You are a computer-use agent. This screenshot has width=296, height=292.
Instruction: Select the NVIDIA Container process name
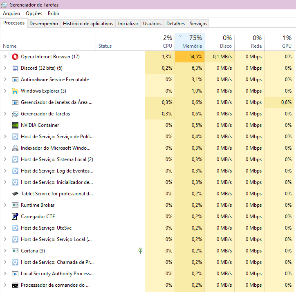(40, 125)
